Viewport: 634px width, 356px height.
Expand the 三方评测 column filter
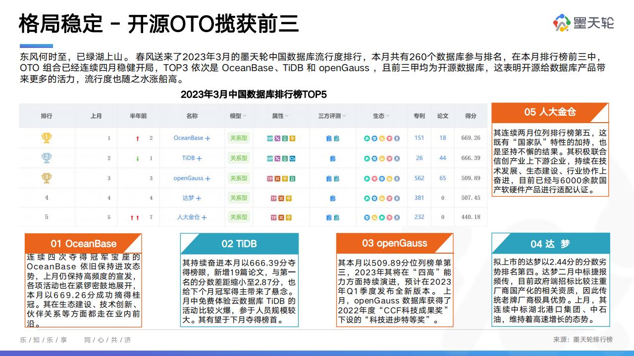(344, 116)
